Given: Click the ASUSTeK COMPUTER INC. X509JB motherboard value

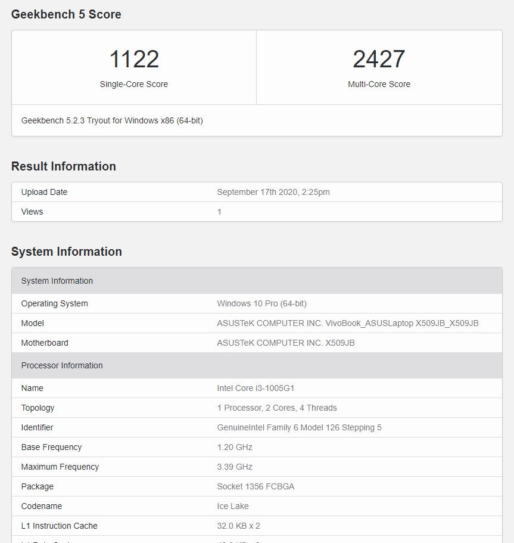Looking at the screenshot, I should point(286,343).
